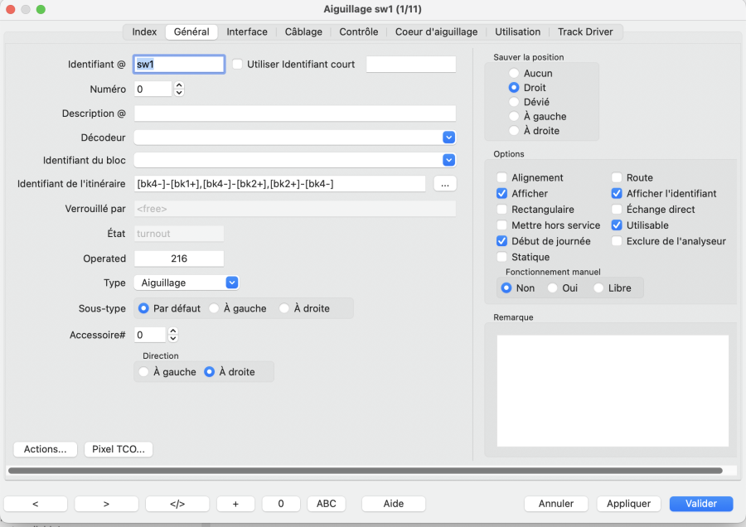
Task: Click the next record '>' button
Action: pyautogui.click(x=106, y=504)
